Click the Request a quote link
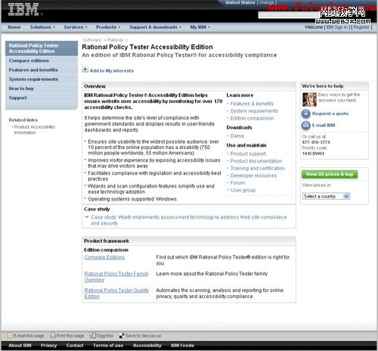The height and width of the screenshot is (351, 378). [330, 113]
